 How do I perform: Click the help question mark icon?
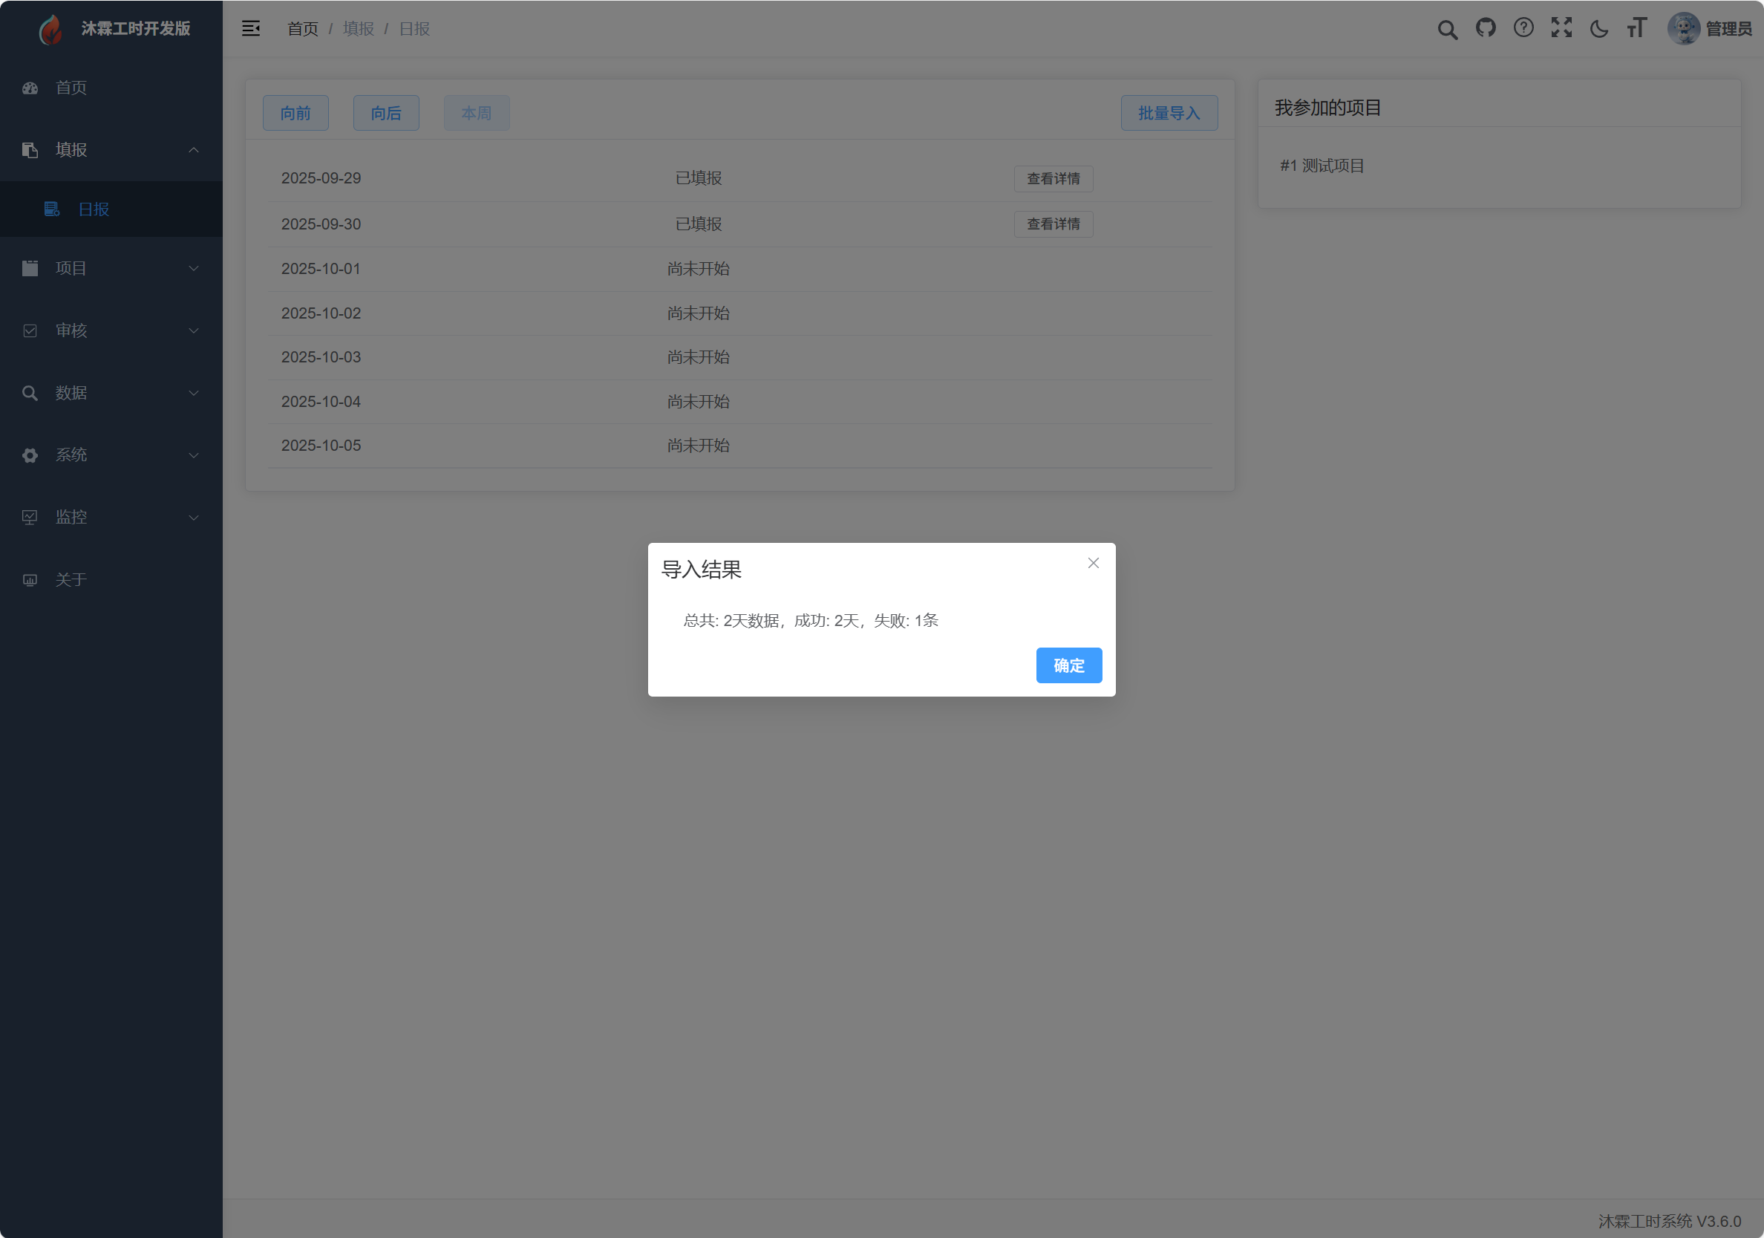(1523, 28)
